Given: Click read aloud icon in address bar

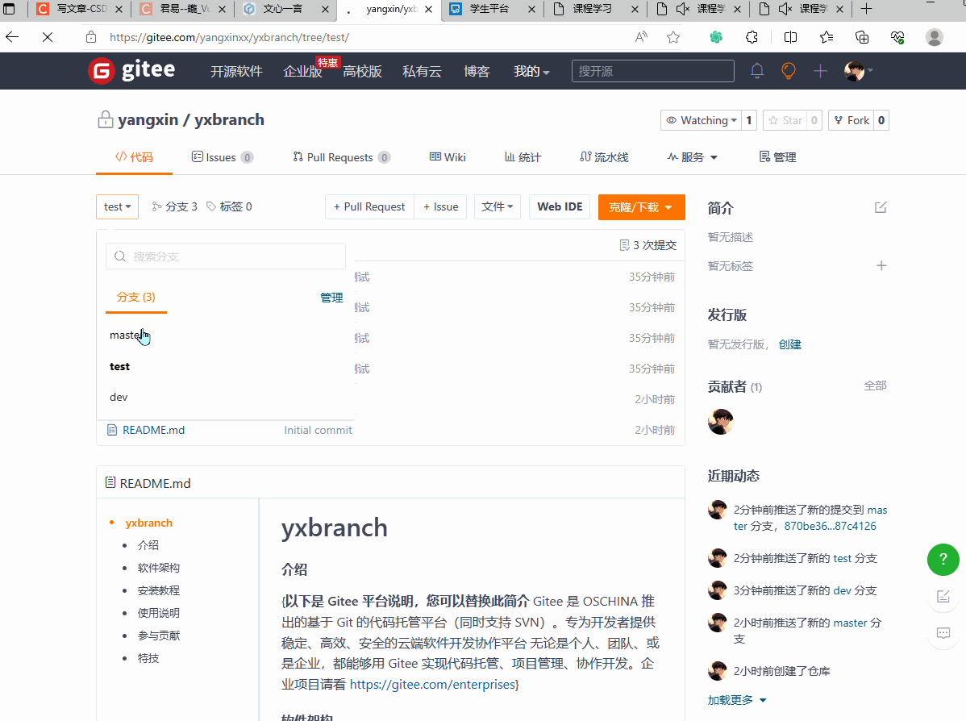Looking at the screenshot, I should click(x=641, y=37).
